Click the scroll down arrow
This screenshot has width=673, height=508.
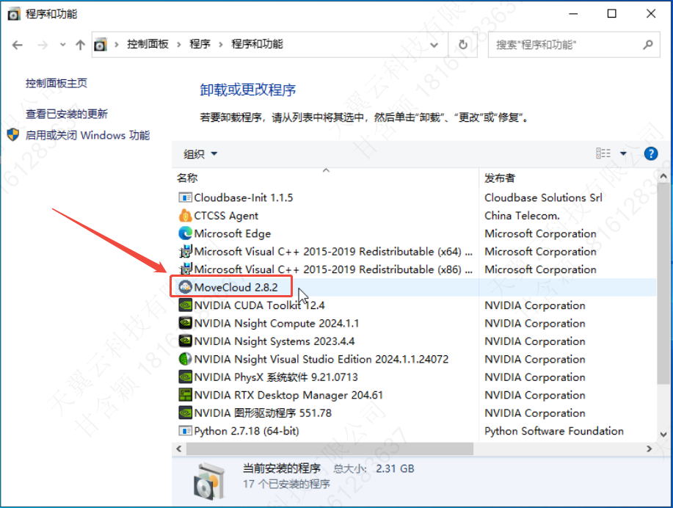663,434
